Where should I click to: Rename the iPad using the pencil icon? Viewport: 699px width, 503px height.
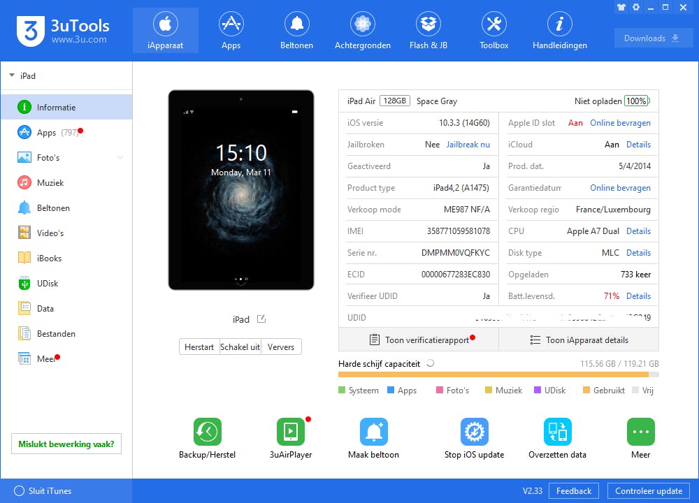pyautogui.click(x=260, y=319)
